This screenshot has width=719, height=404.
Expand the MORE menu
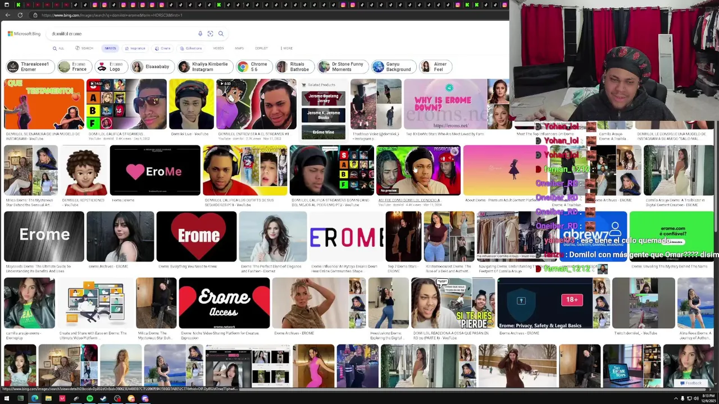[x=286, y=48]
